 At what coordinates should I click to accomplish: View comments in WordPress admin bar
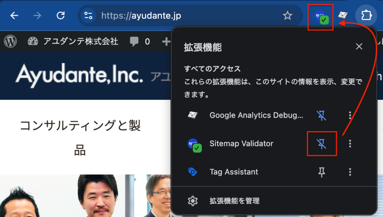tap(140, 41)
